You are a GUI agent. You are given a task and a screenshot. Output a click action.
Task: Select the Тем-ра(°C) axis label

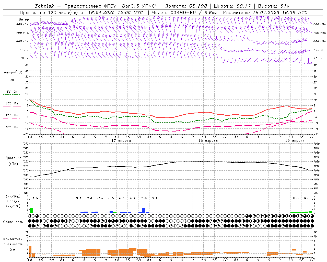click(12, 72)
